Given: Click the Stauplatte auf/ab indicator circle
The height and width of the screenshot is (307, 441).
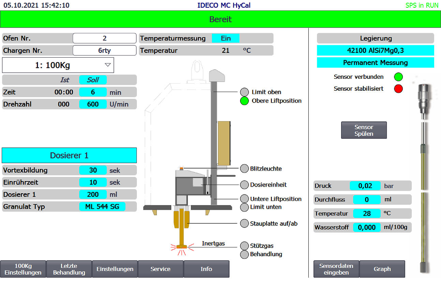Looking at the screenshot, I should click(245, 223).
